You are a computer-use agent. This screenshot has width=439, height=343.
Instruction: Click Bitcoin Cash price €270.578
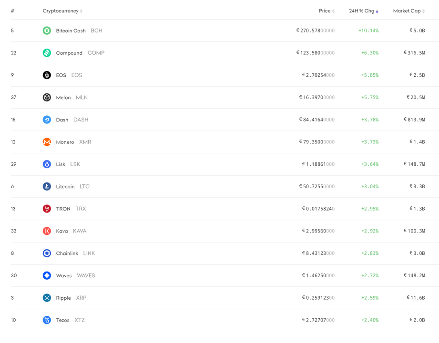(315, 30)
